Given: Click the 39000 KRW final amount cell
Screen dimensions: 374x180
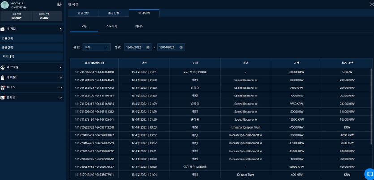Looking at the screenshot, I should coord(347,159).
